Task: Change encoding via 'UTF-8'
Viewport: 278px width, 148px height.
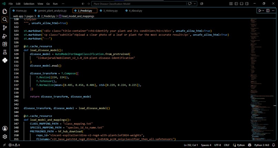Action: [x=217, y=145]
